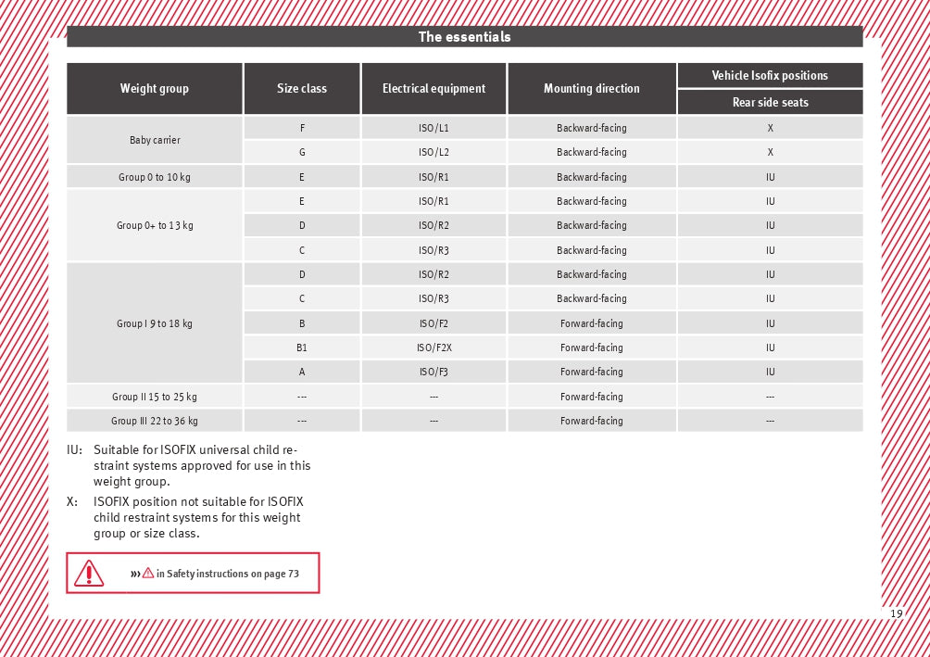Select the Group II 15 to 25 kg cell

coord(155,397)
